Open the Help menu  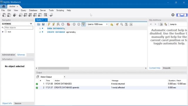point(69,10)
